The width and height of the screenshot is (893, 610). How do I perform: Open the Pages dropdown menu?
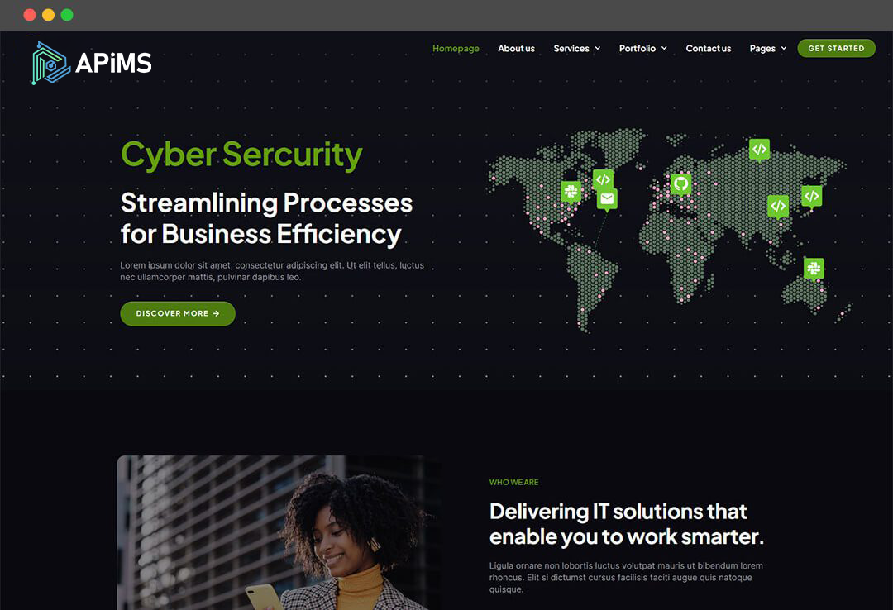pyautogui.click(x=767, y=49)
